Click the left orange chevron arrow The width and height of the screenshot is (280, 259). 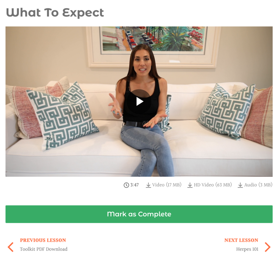[10, 247]
